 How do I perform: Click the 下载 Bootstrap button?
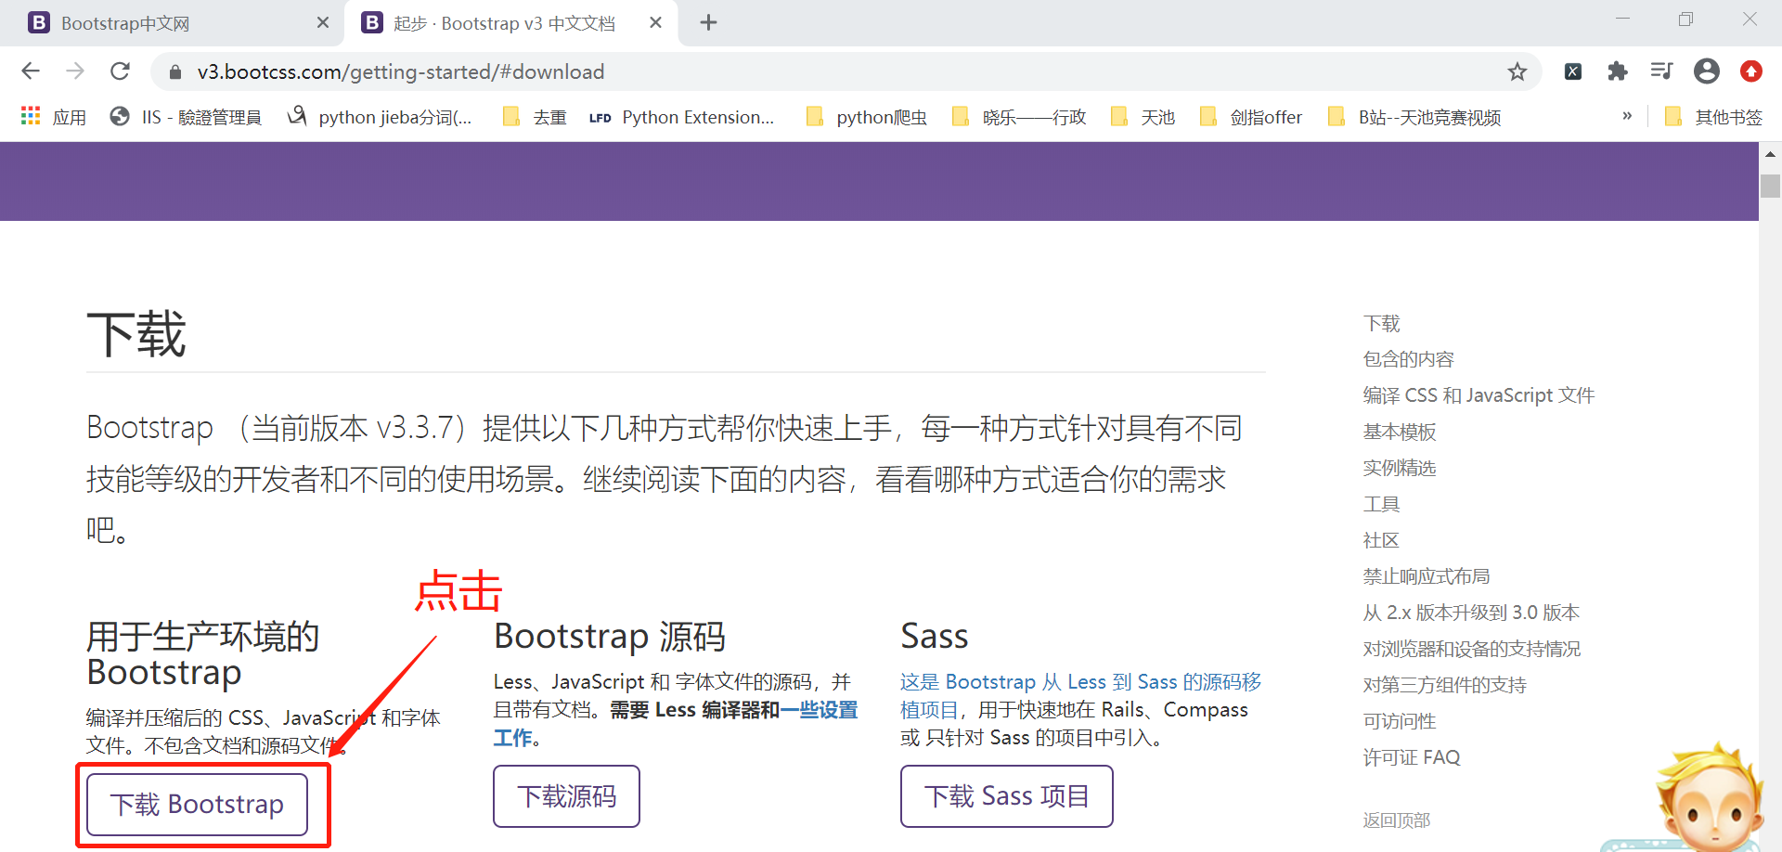[197, 805]
